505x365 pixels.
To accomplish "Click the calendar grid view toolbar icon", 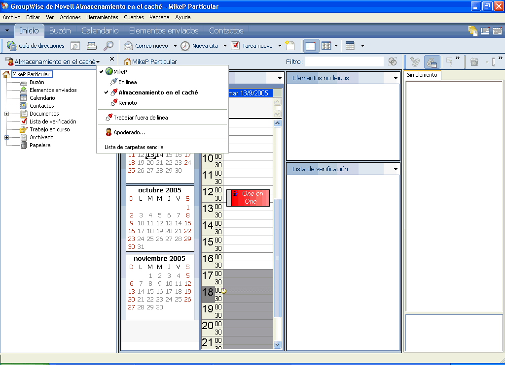I will pos(350,46).
